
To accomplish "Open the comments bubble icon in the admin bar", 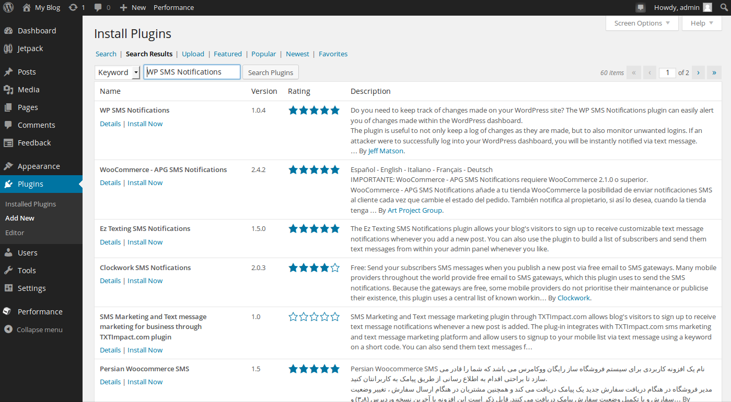I will [98, 7].
